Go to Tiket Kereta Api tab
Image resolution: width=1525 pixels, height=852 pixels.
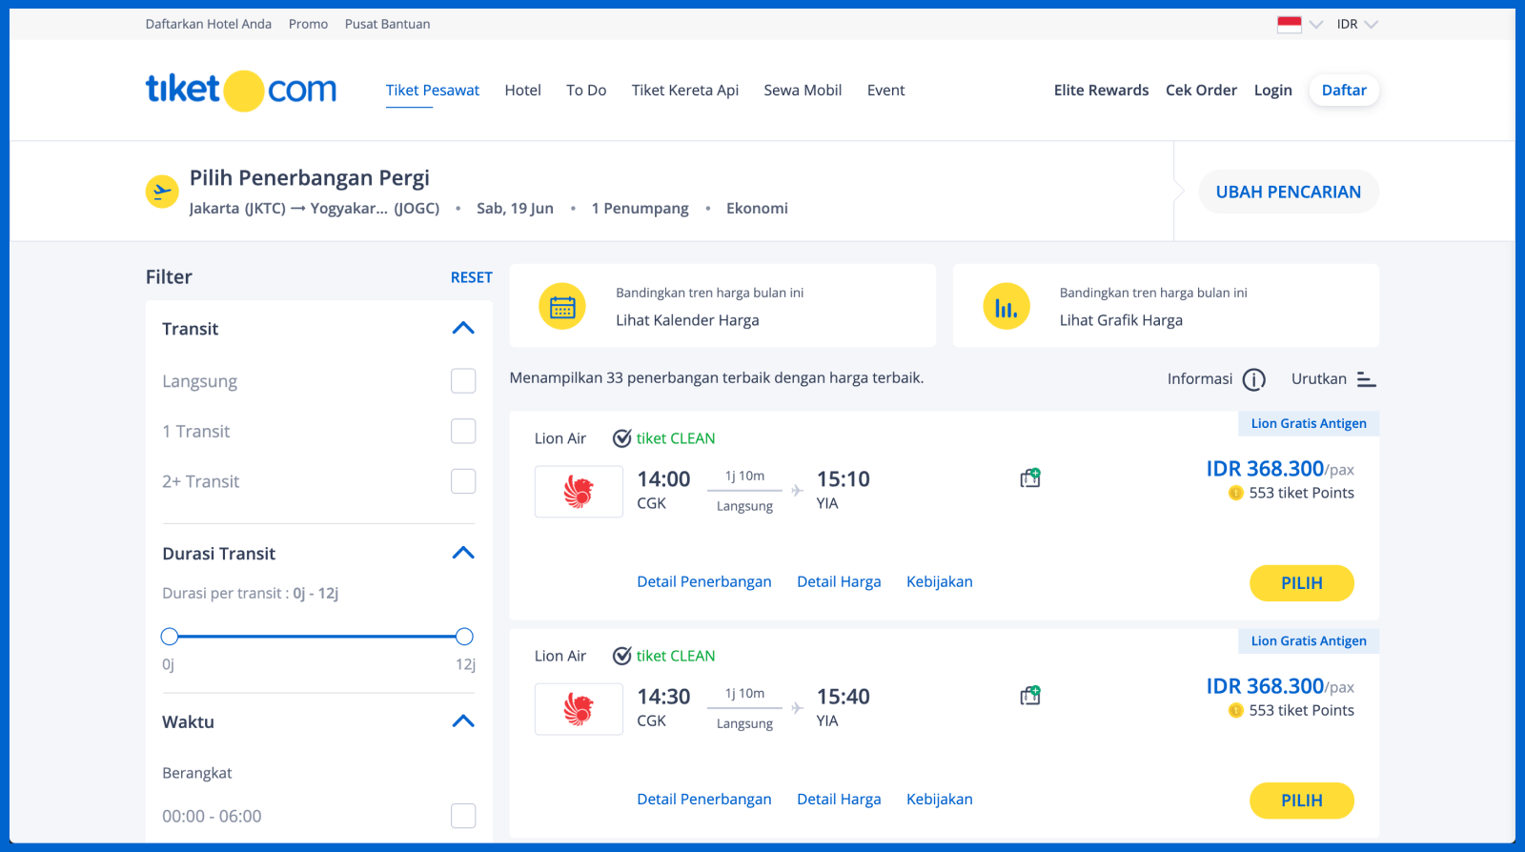pyautogui.click(x=684, y=91)
